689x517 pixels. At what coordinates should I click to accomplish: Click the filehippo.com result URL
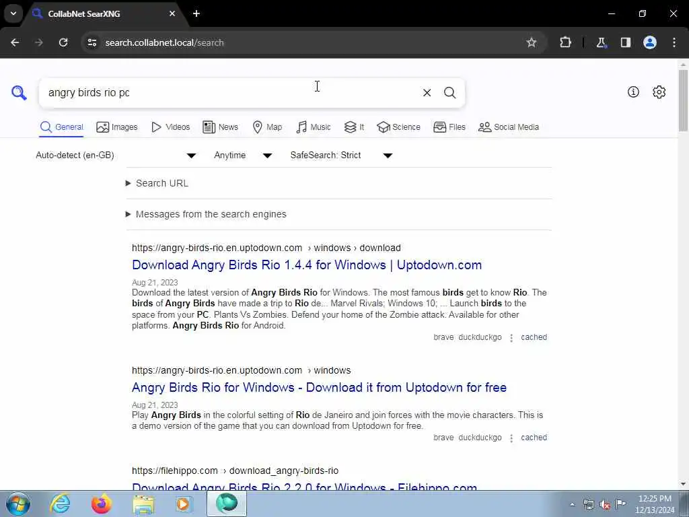tap(235, 471)
